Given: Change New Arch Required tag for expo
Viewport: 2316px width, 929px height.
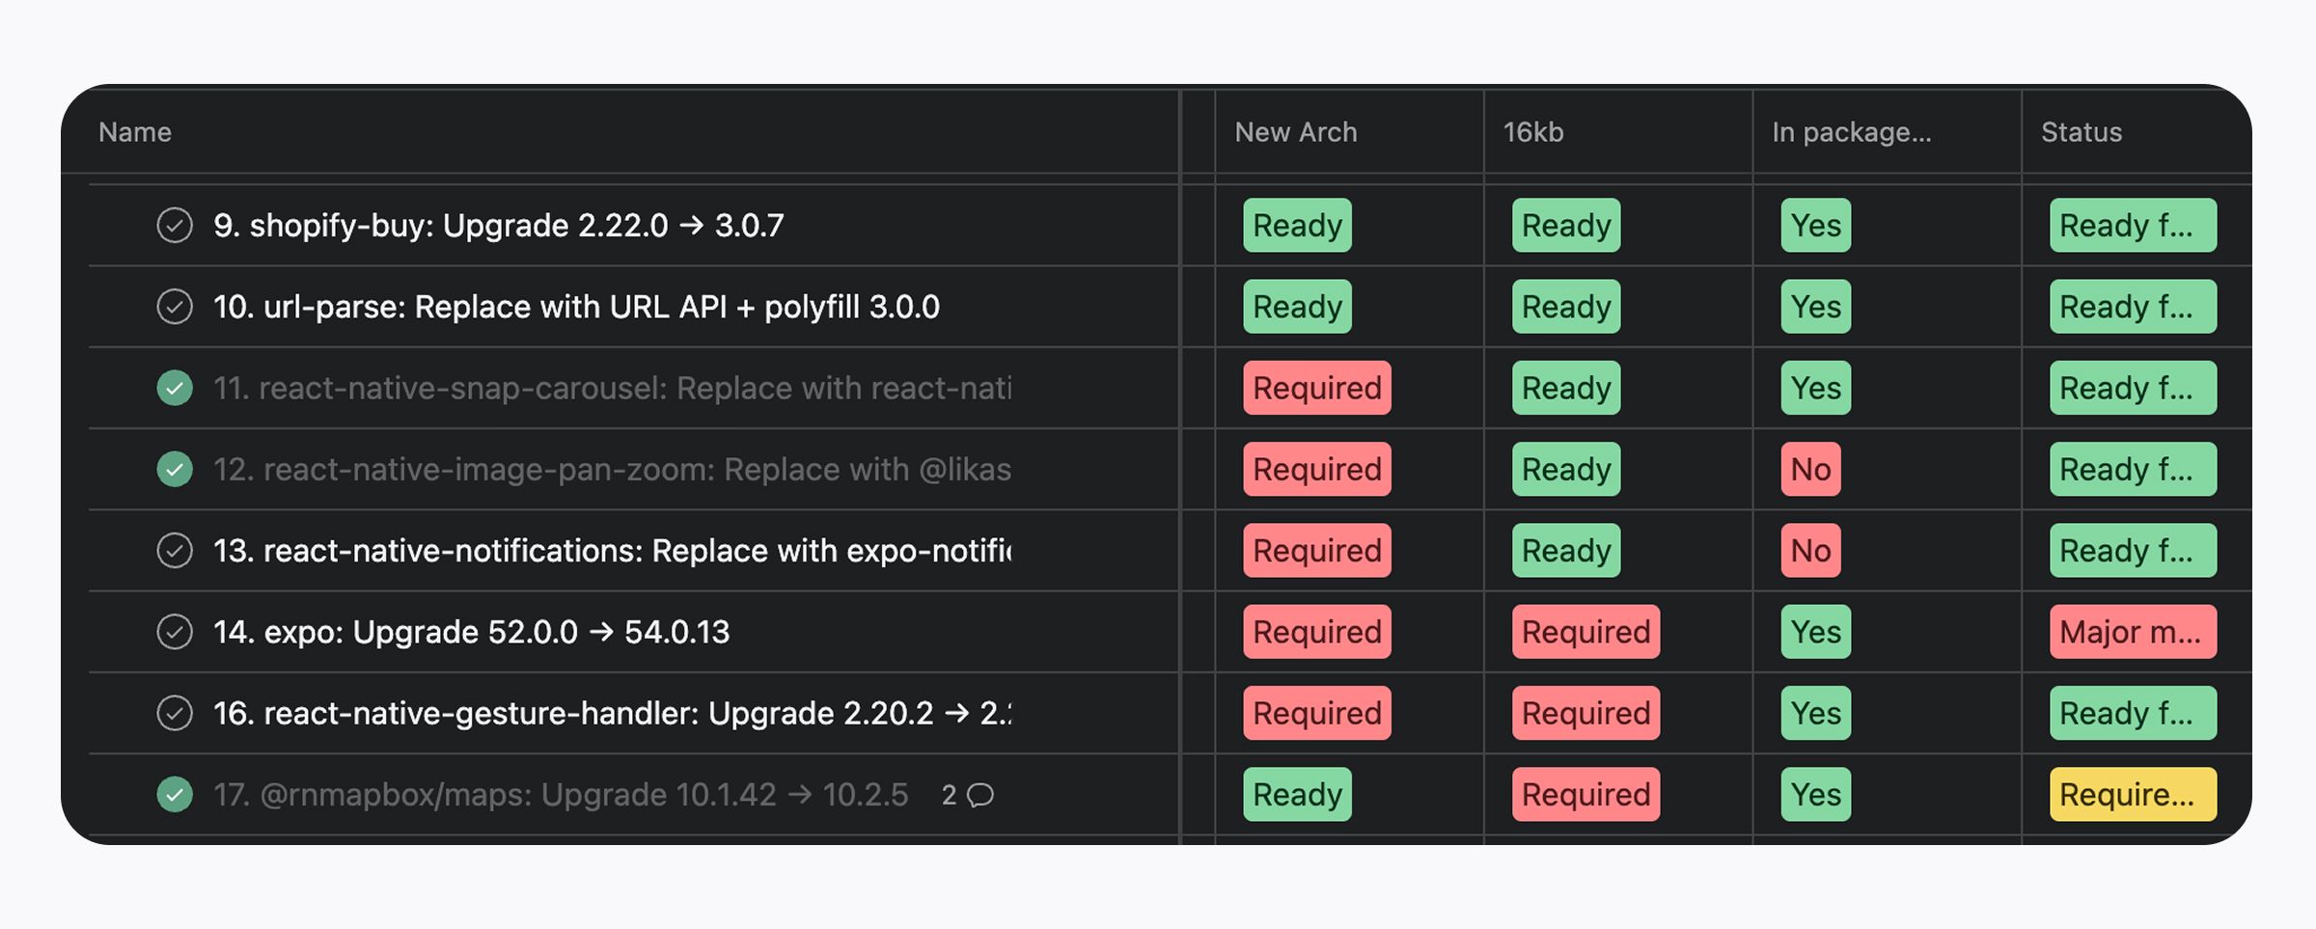Looking at the screenshot, I should [1317, 632].
